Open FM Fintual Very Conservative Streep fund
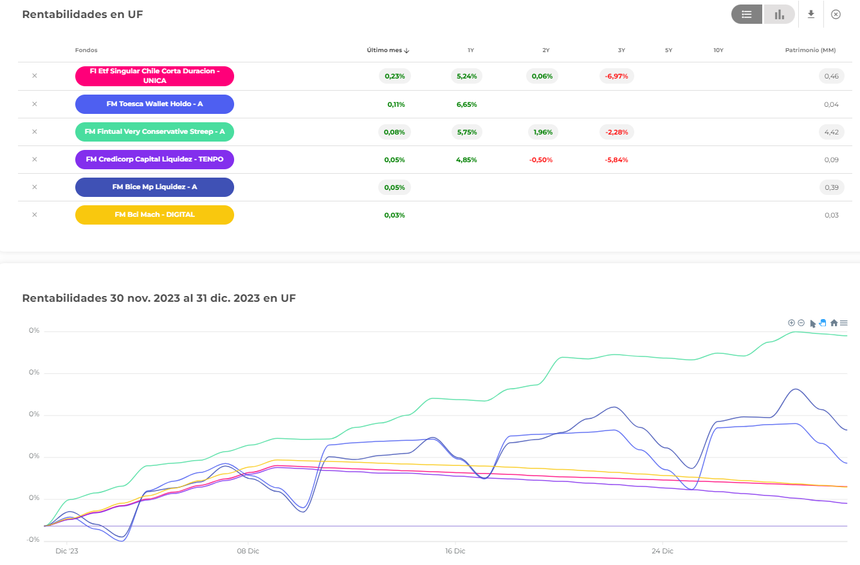860x565 pixels. pos(154,132)
